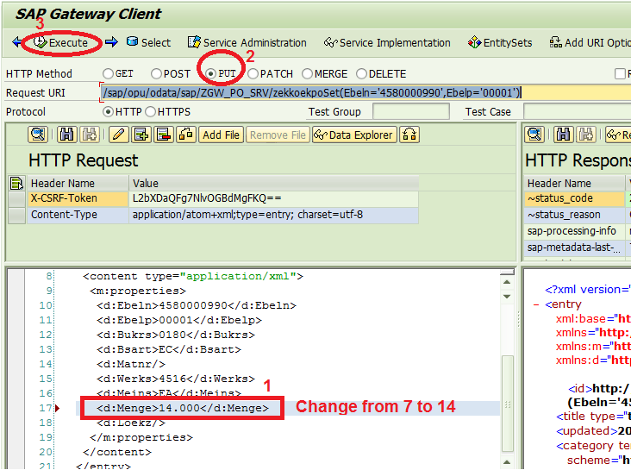This screenshot has height=470, width=631.
Task: Open the Data Explorer
Action: pos(354,135)
